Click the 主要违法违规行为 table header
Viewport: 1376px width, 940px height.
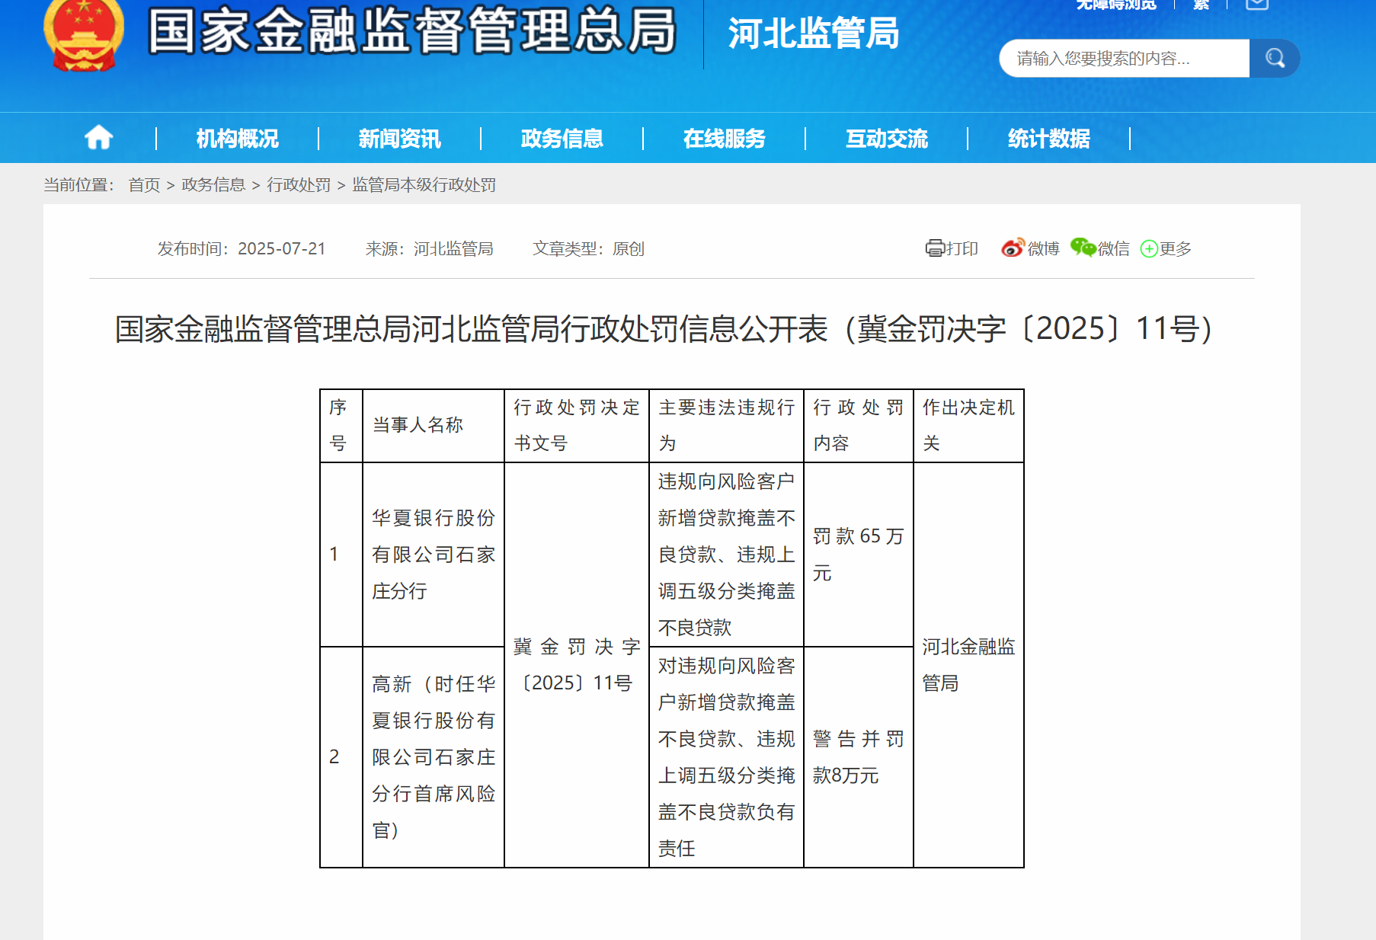(x=726, y=425)
